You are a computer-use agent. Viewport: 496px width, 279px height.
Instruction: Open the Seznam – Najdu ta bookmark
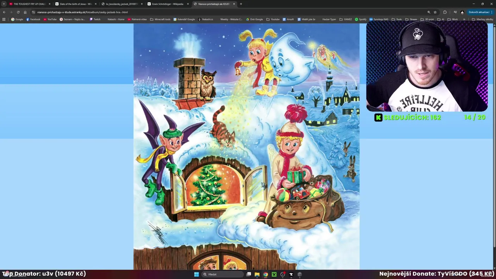point(72,19)
